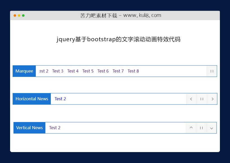Screen dimensions: 230x163
Task: Select the Marquee header label
Action: point(24,71)
